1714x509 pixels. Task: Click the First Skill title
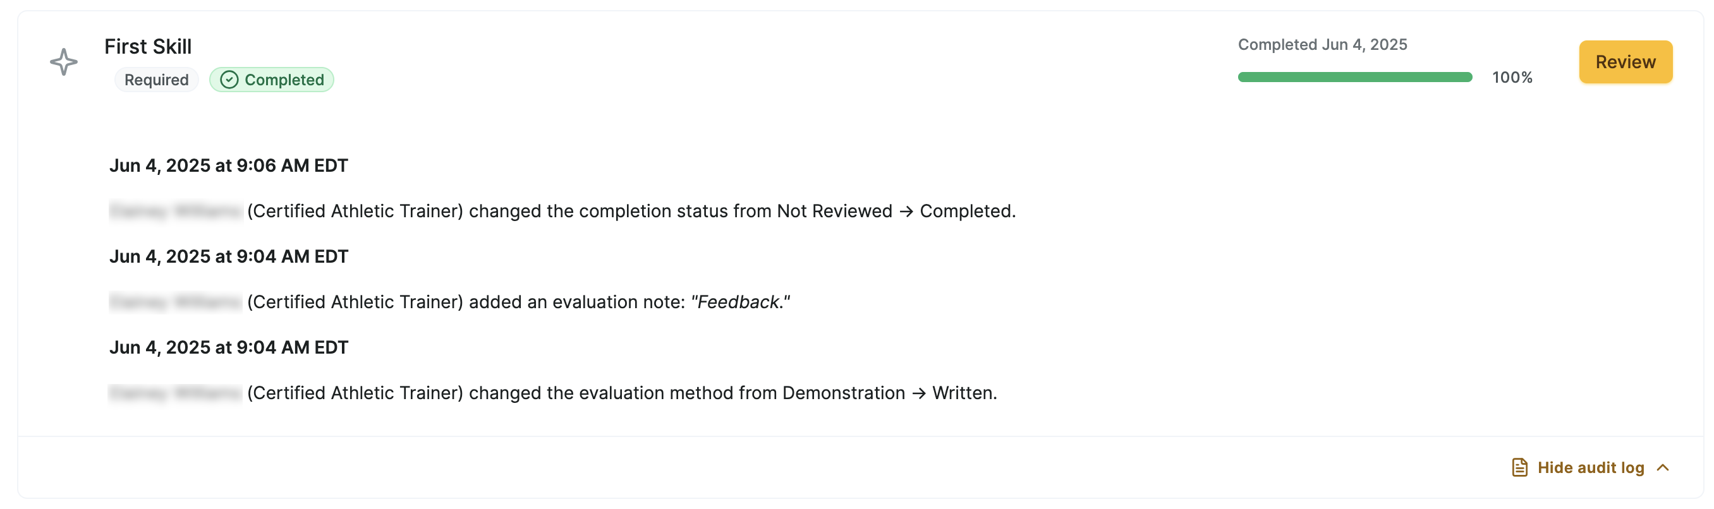point(148,47)
